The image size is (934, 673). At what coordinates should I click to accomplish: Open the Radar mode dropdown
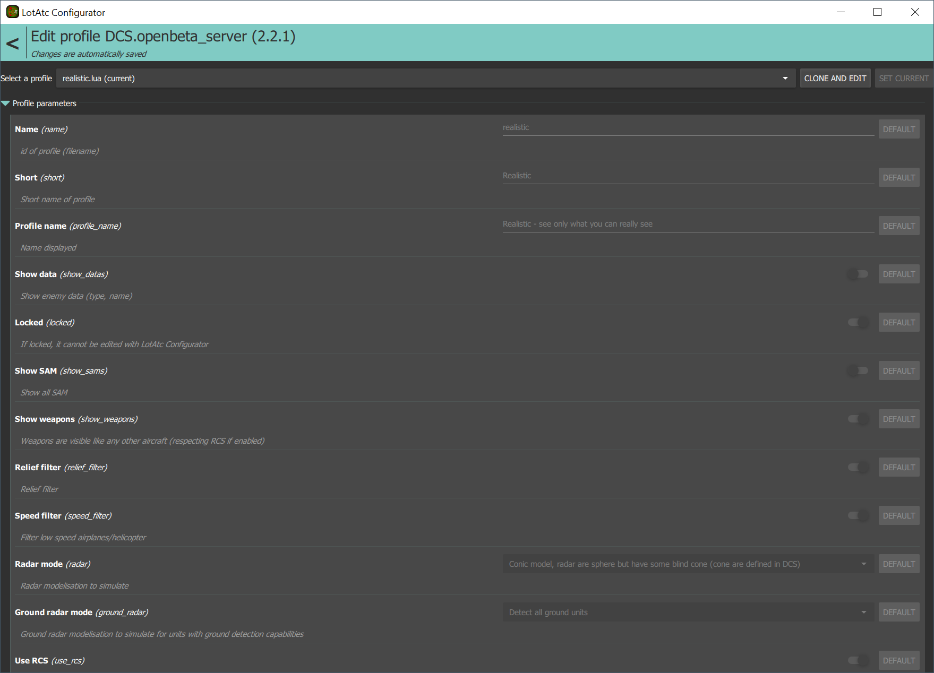pos(688,564)
